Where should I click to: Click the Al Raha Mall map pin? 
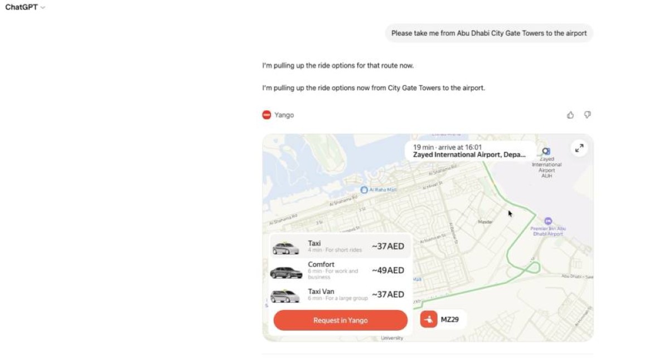point(364,190)
